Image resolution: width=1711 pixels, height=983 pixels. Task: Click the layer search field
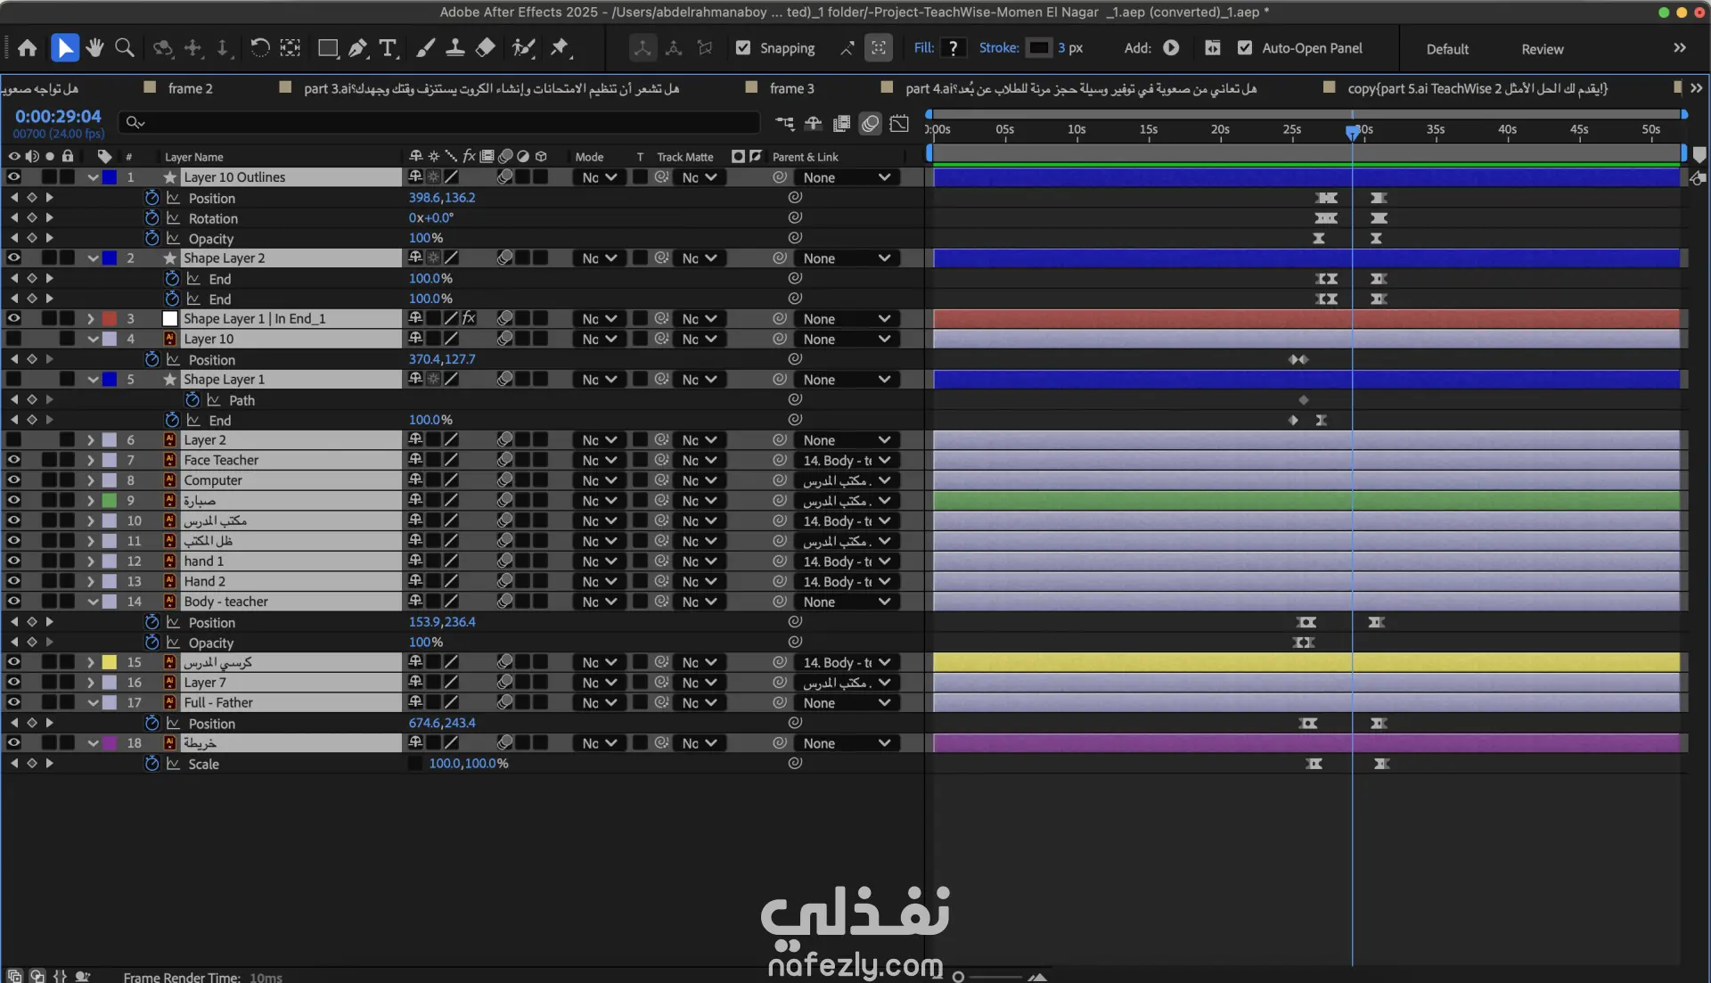click(446, 122)
